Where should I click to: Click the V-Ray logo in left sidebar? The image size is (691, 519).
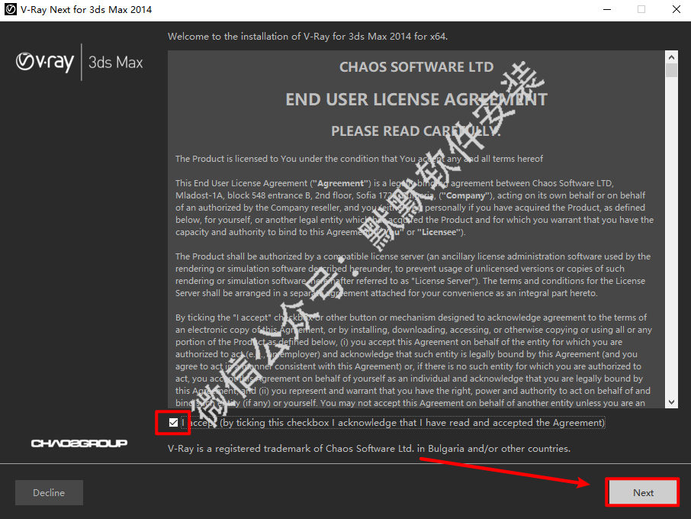point(44,63)
